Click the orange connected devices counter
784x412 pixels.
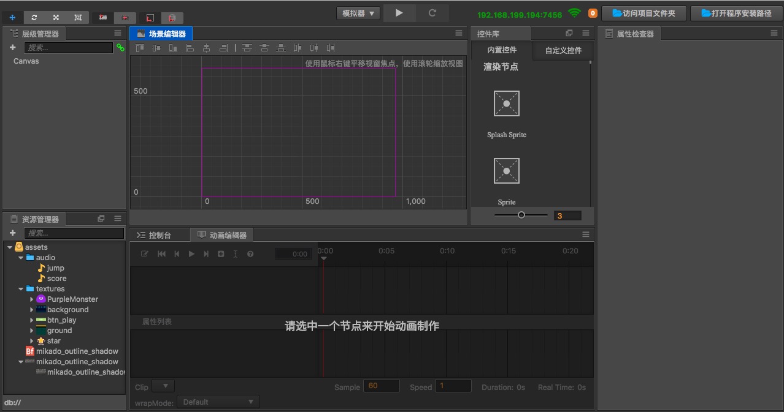click(x=593, y=13)
